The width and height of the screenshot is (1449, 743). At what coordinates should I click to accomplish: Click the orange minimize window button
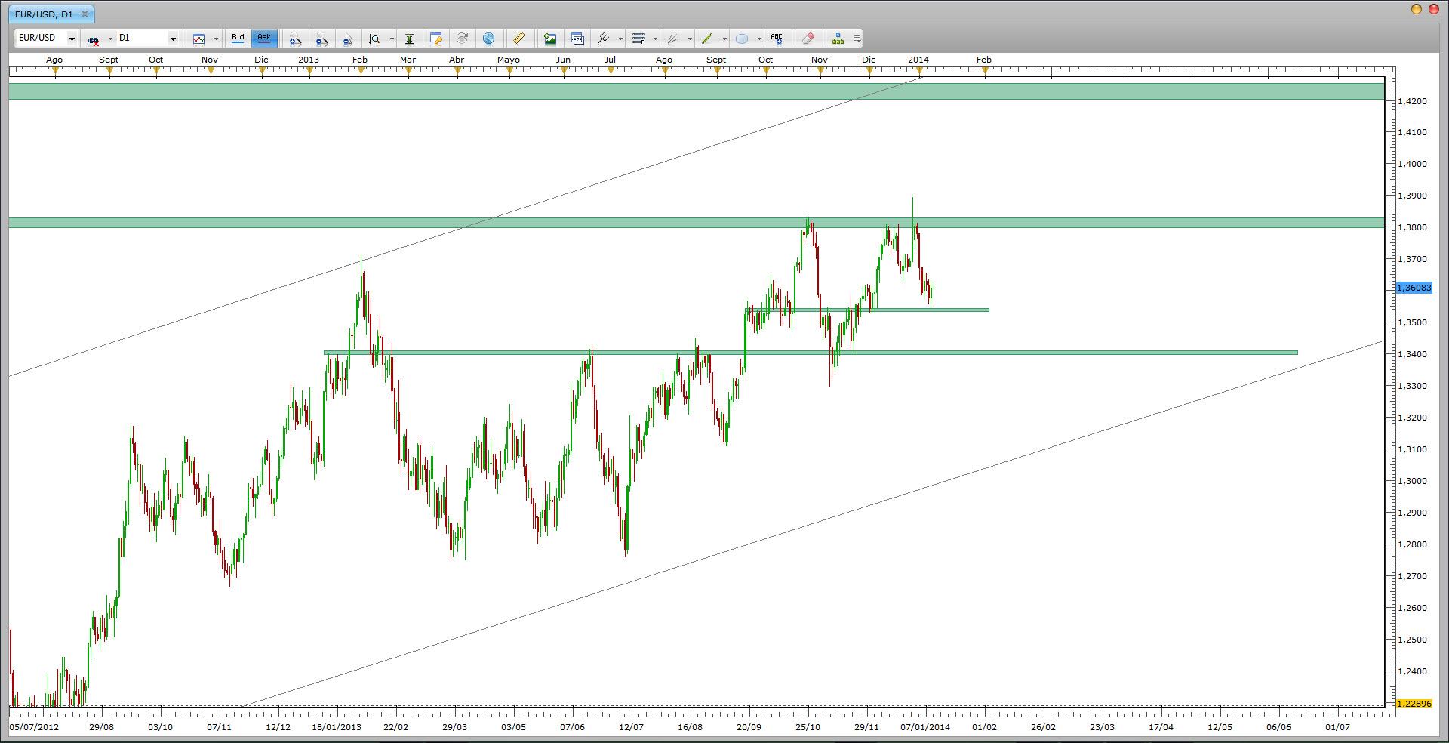point(1416,9)
